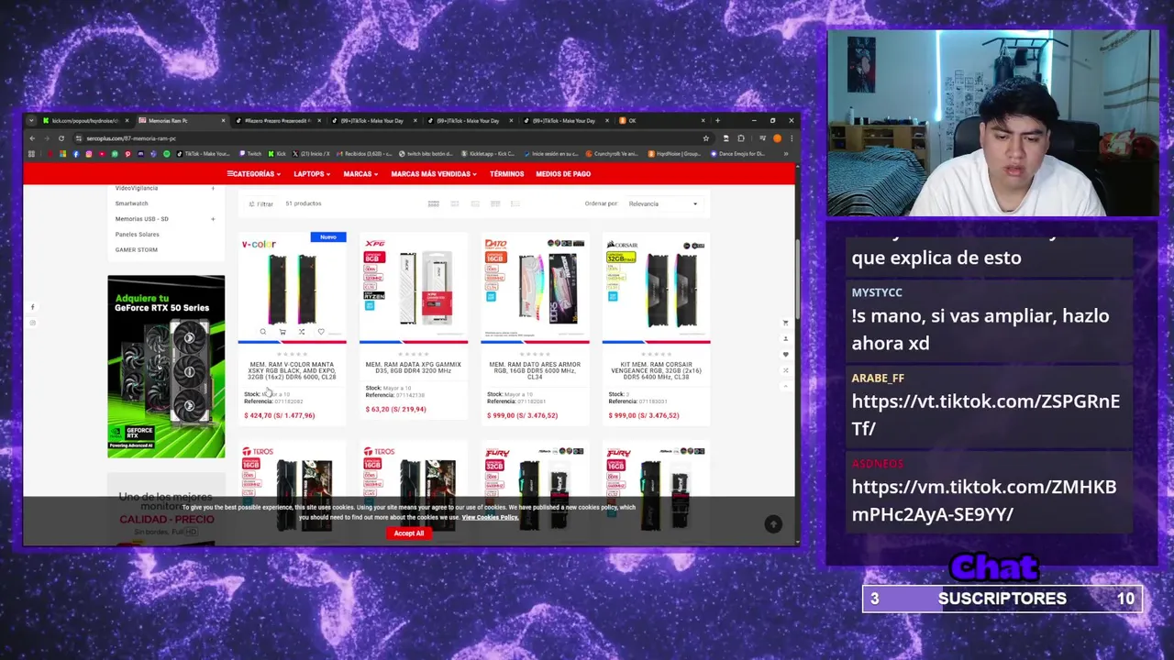Switch to the first grid view layout

[x=433, y=203]
